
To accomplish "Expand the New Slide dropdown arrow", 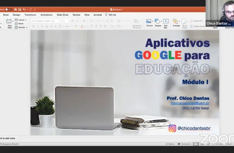I will coord(13,21).
